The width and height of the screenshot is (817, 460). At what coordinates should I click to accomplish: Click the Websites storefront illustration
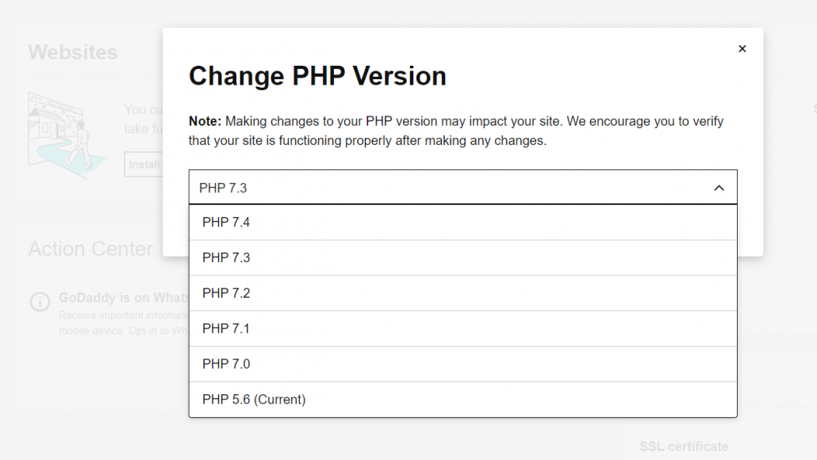pos(67,135)
